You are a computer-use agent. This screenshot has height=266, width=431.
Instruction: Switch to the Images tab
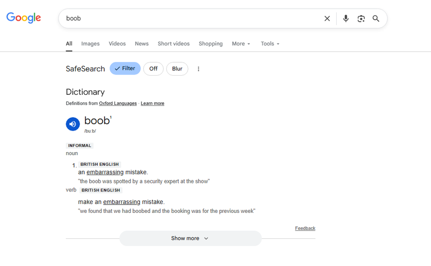point(91,44)
